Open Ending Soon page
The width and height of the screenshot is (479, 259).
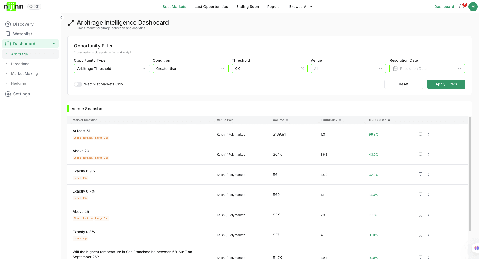pos(248,7)
